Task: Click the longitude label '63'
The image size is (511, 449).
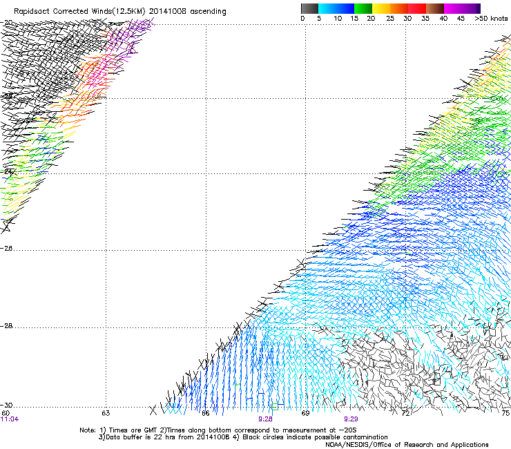Action: pyautogui.click(x=106, y=414)
